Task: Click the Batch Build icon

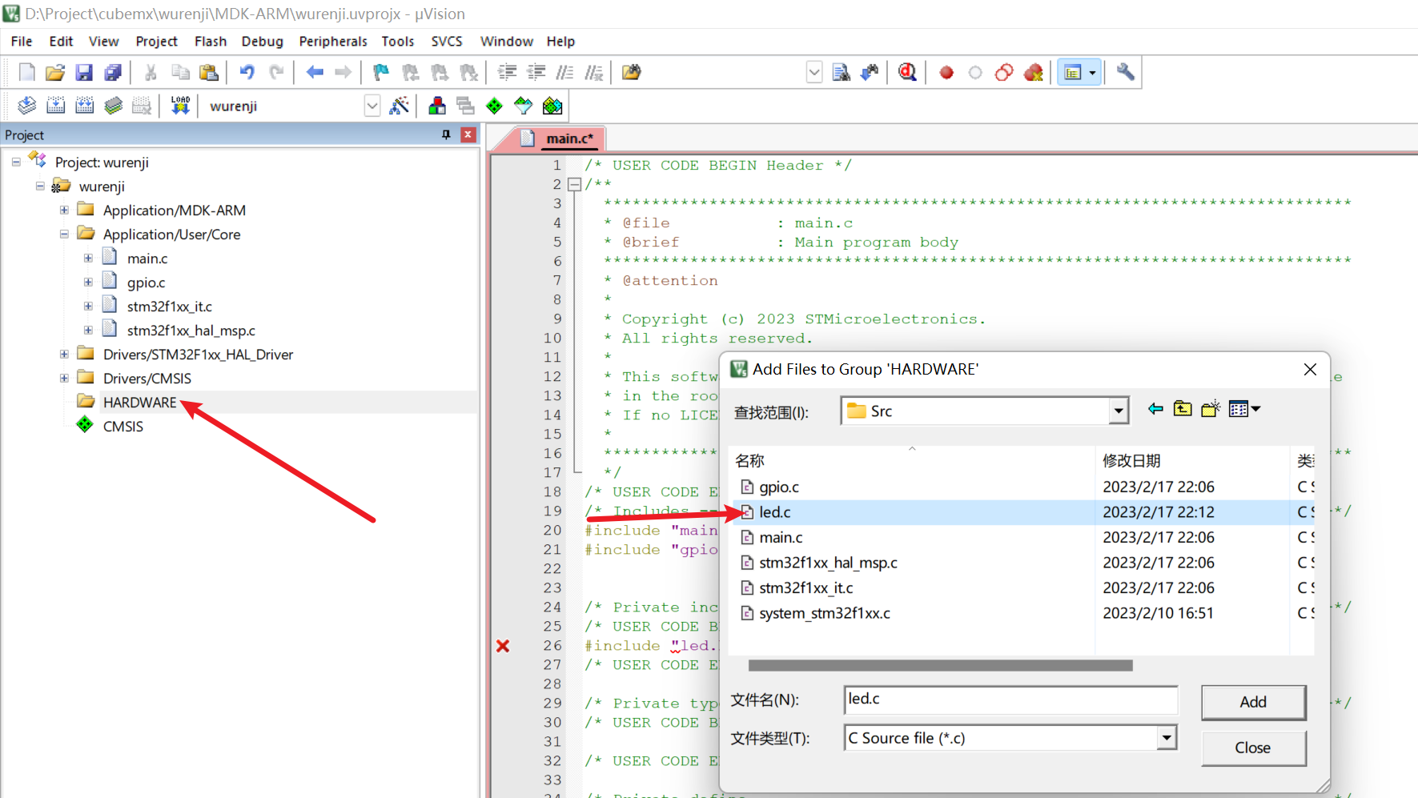Action: (113, 106)
